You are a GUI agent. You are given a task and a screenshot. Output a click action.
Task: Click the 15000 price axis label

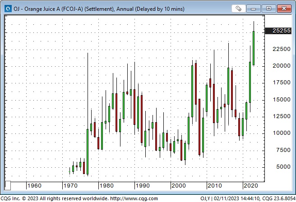[x=281, y=100]
